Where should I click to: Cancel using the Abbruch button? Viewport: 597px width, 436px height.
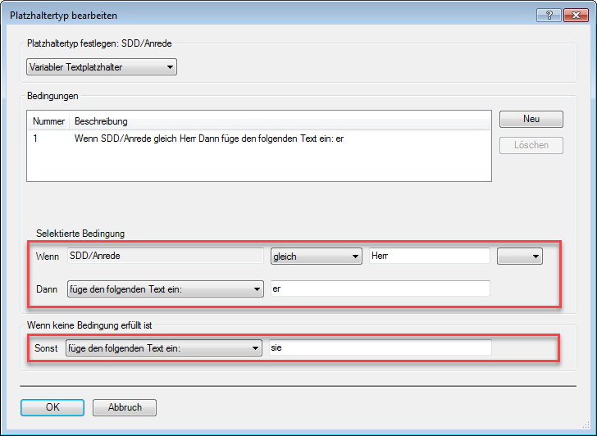(125, 407)
